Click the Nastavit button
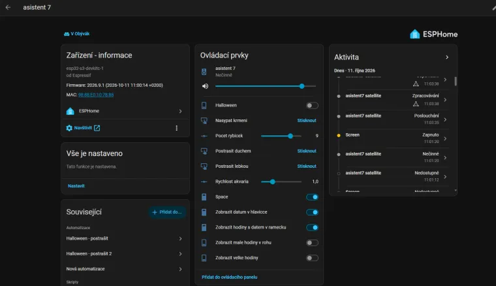 click(76, 185)
